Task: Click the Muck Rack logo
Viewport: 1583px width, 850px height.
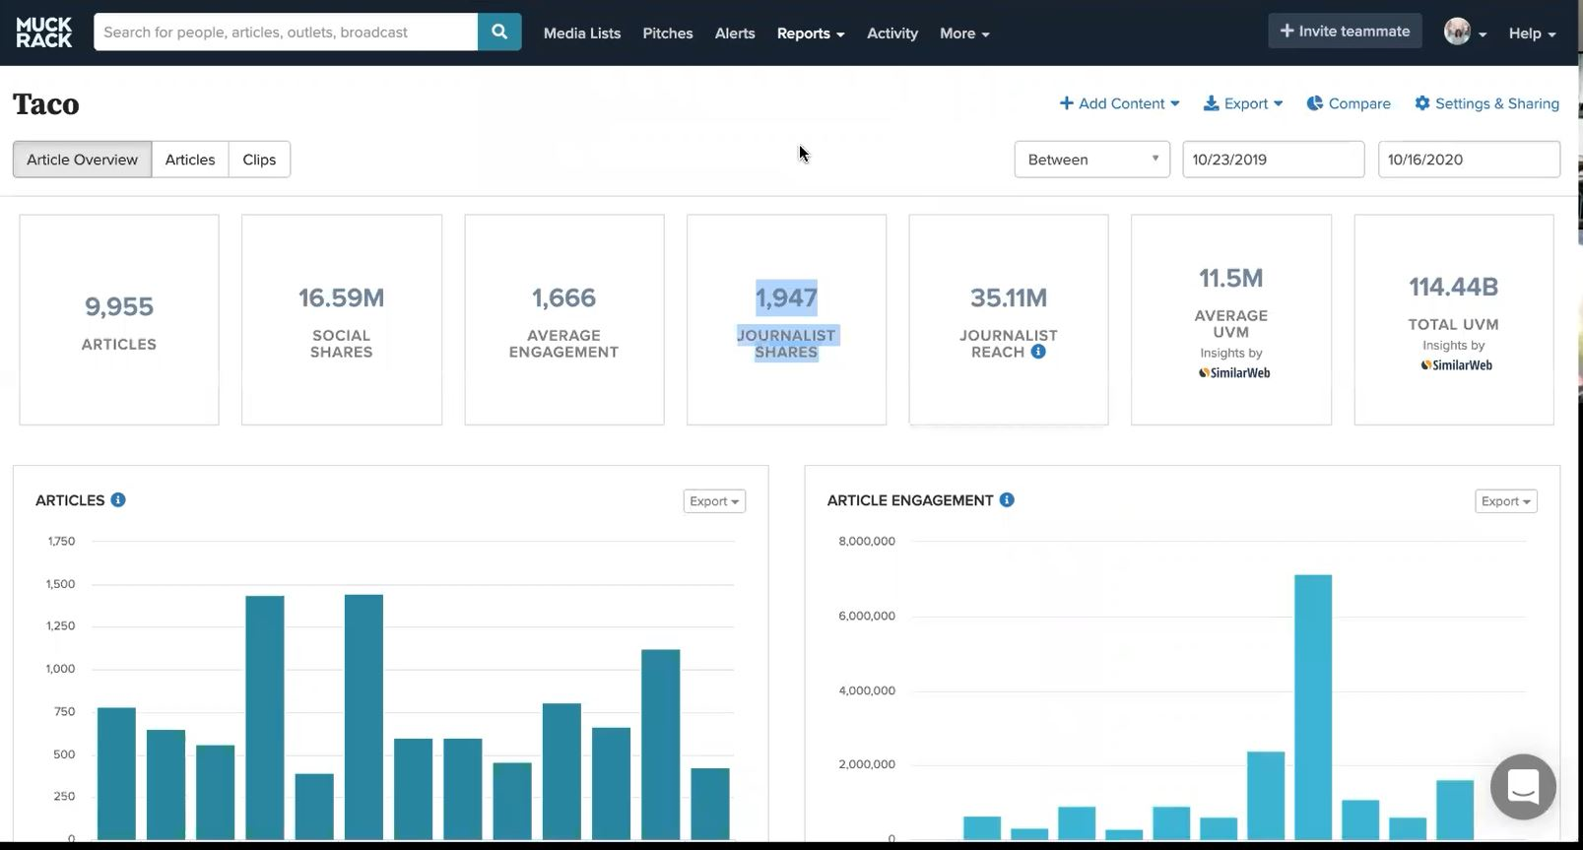Action: [x=43, y=33]
